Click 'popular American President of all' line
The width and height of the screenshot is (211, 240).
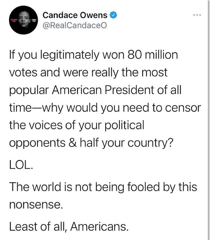[x=95, y=90]
